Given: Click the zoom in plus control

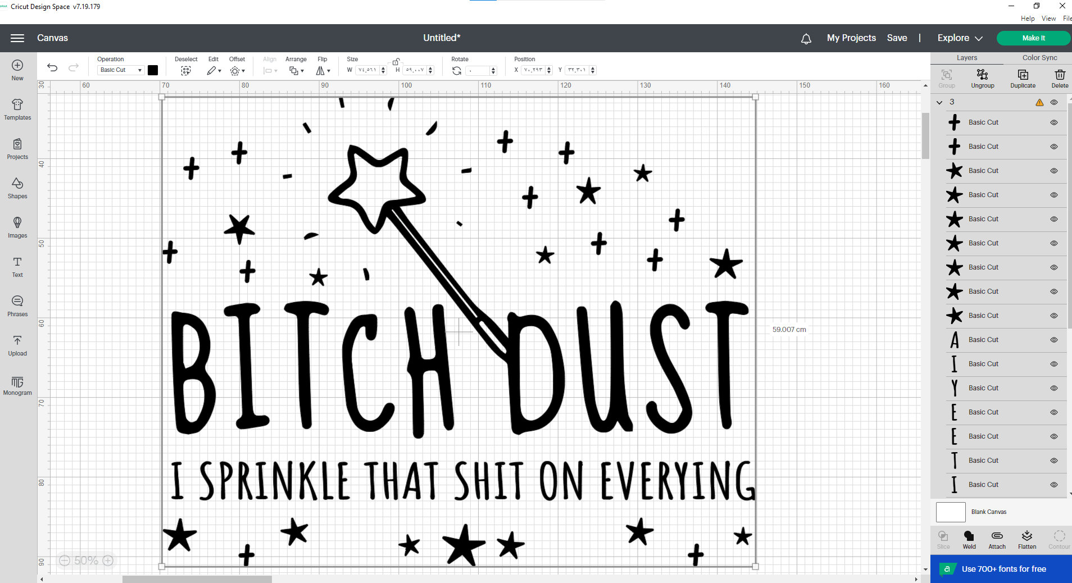Looking at the screenshot, I should click(107, 560).
